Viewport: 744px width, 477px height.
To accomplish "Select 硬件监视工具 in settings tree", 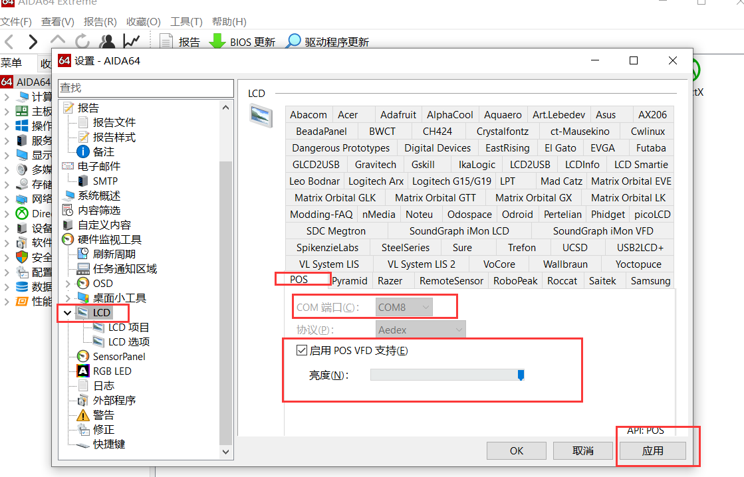I will point(109,240).
